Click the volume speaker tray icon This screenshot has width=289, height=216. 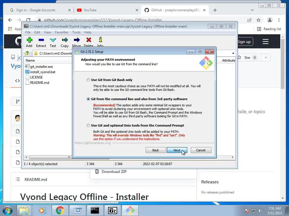(260, 210)
